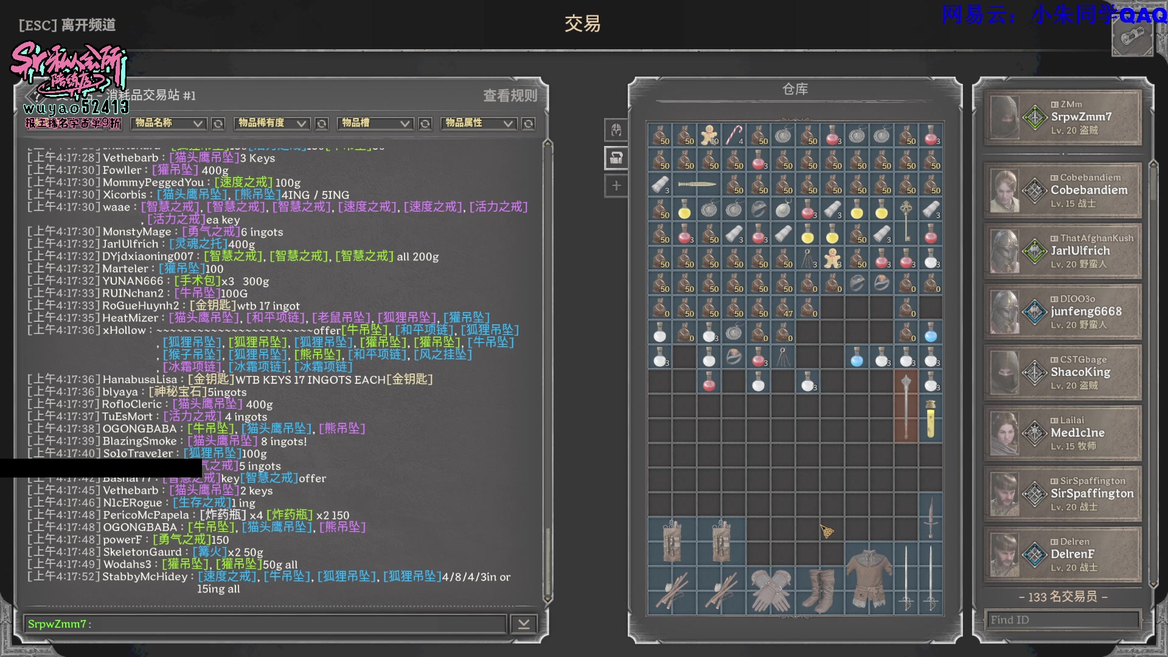Screen dimensions: 1168x657
Task: Open the [神秘宝石] link from blyaya
Action: pos(178,392)
